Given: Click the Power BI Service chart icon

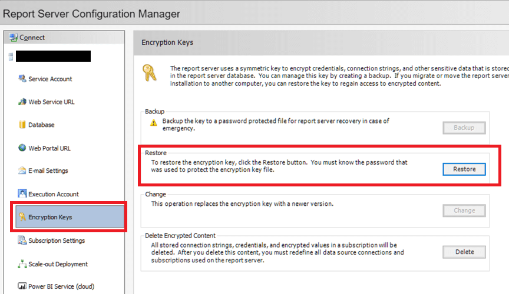Looking at the screenshot, I should pyautogui.click(x=23, y=287).
